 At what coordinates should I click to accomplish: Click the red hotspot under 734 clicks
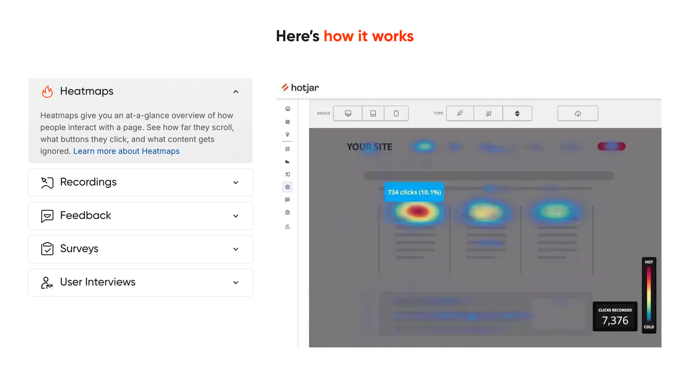pos(417,211)
